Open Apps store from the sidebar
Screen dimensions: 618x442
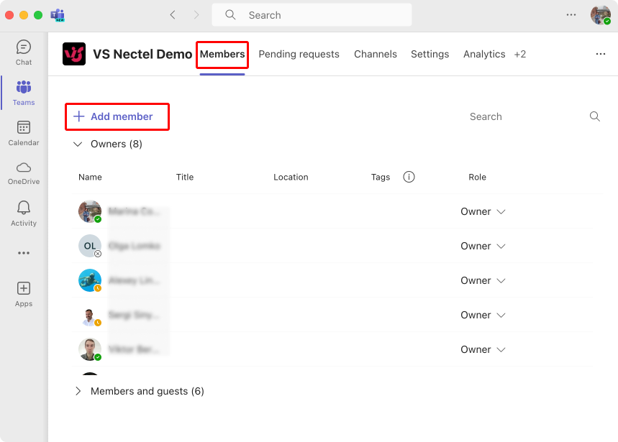click(x=24, y=294)
